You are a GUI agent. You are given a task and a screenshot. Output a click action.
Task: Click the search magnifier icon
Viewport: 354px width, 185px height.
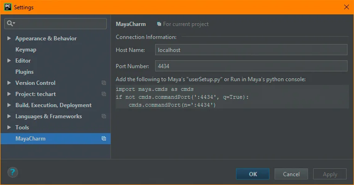coord(11,23)
